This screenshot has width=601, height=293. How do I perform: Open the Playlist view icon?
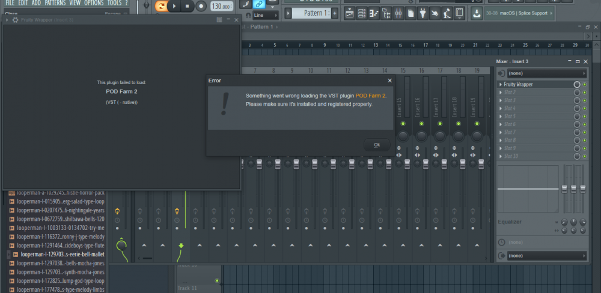tap(349, 14)
